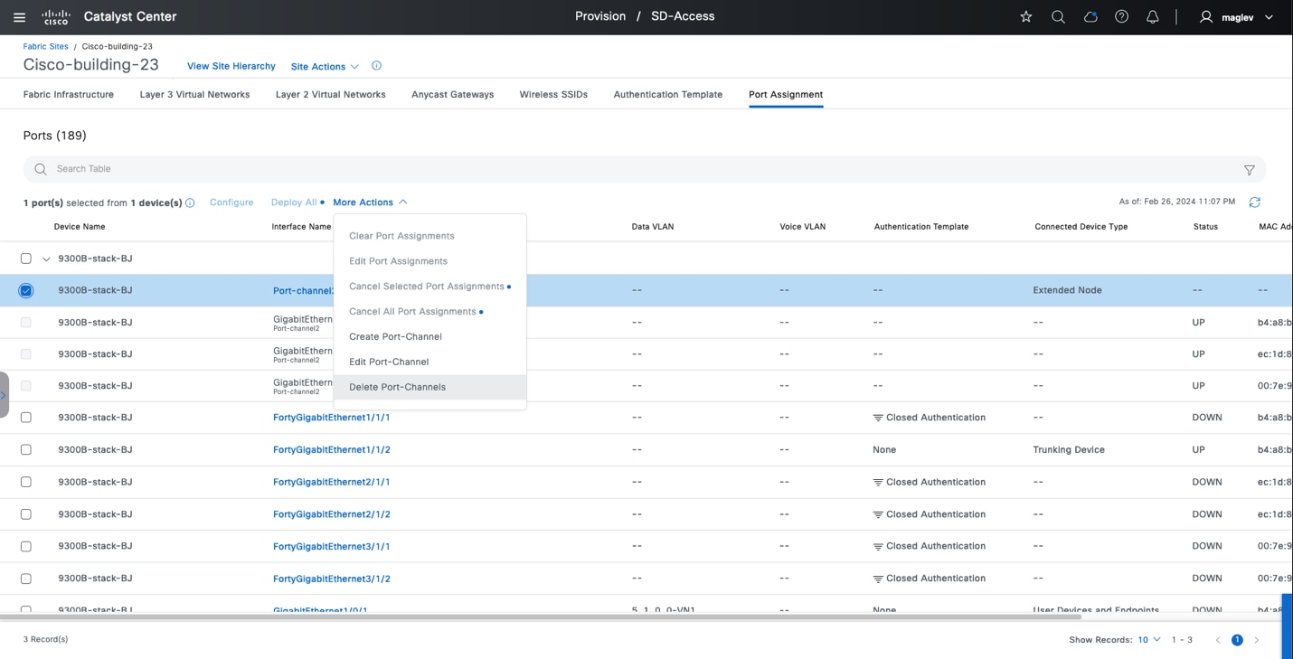Screen dimensions: 1293x659
Task: Click the View Site Hierarchy link
Action: pos(231,66)
